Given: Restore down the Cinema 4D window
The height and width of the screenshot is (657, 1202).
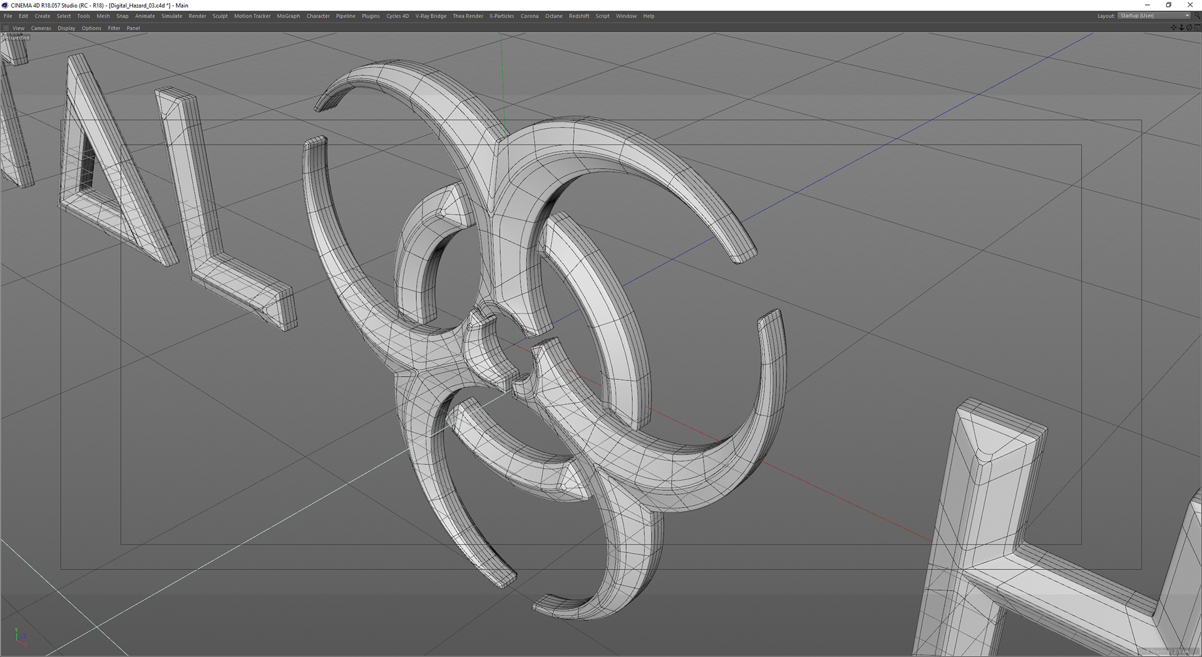Looking at the screenshot, I should coord(1168,5).
